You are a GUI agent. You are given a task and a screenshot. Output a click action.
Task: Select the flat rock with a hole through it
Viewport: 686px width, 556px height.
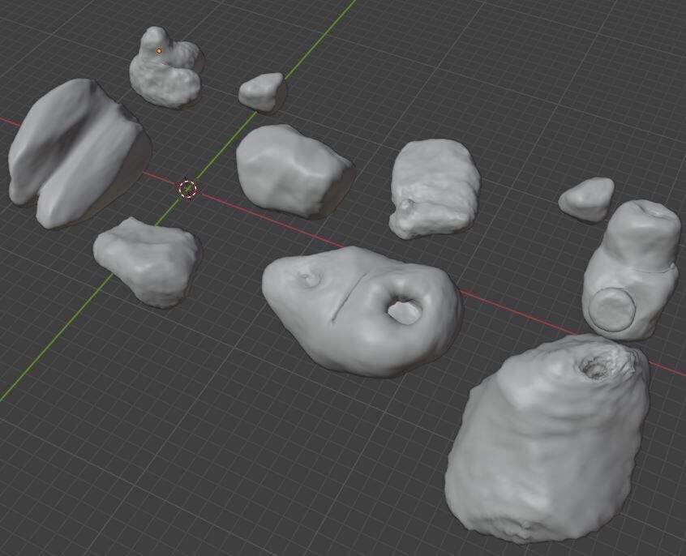point(362,311)
